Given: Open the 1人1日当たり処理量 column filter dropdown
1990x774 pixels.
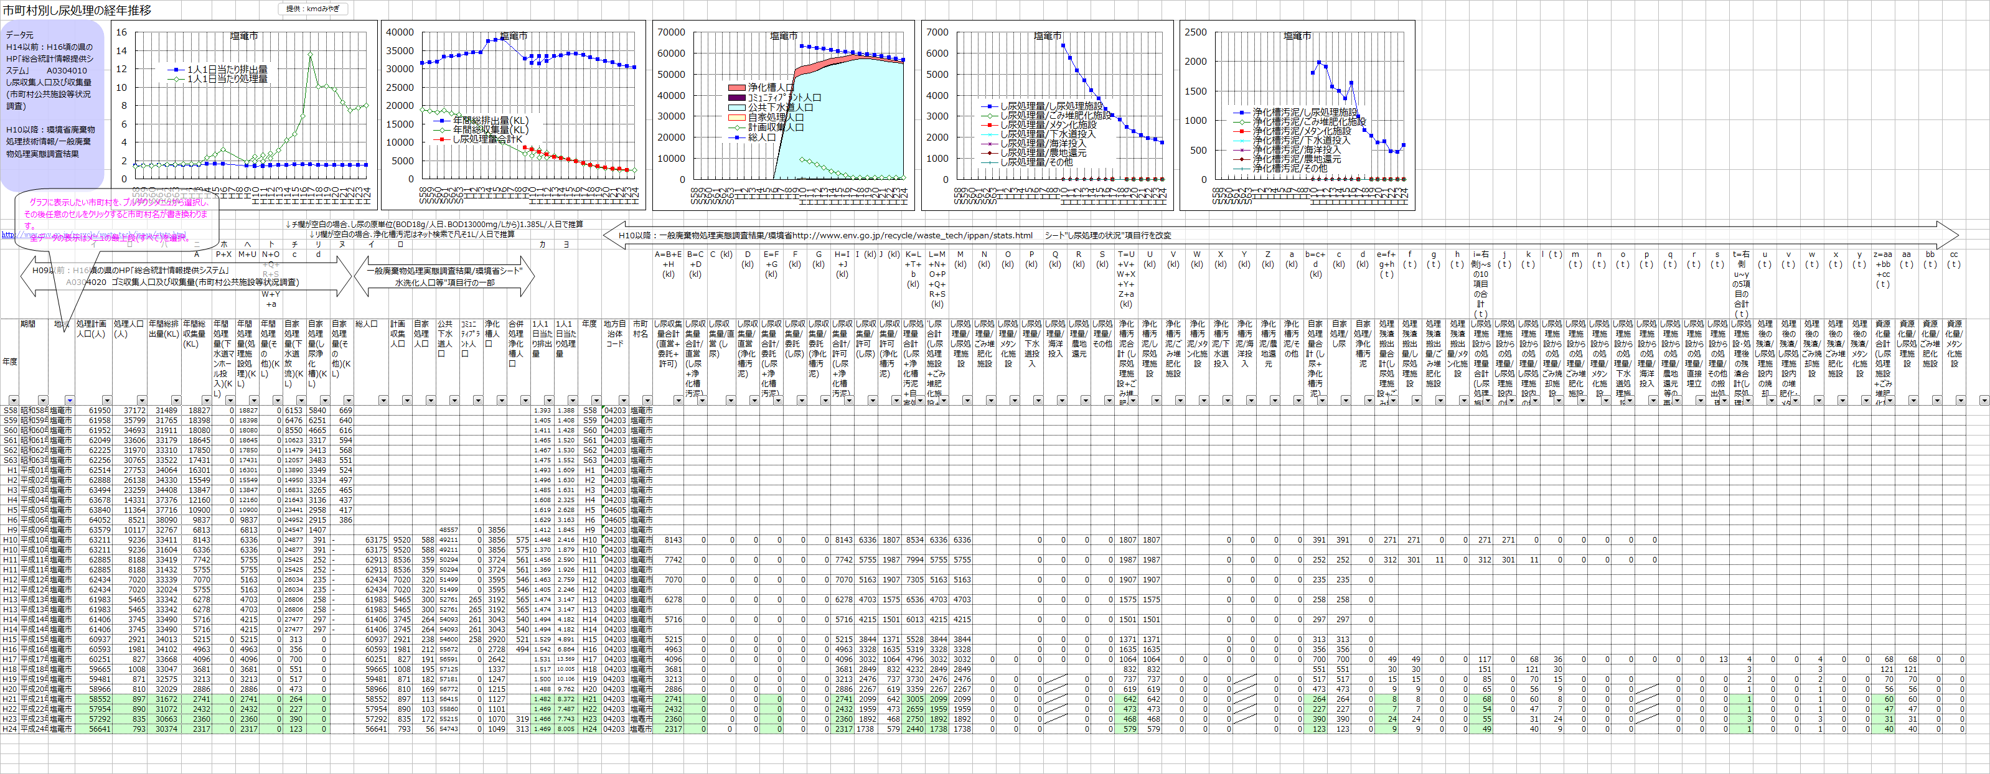Looking at the screenshot, I should pyautogui.click(x=573, y=400).
